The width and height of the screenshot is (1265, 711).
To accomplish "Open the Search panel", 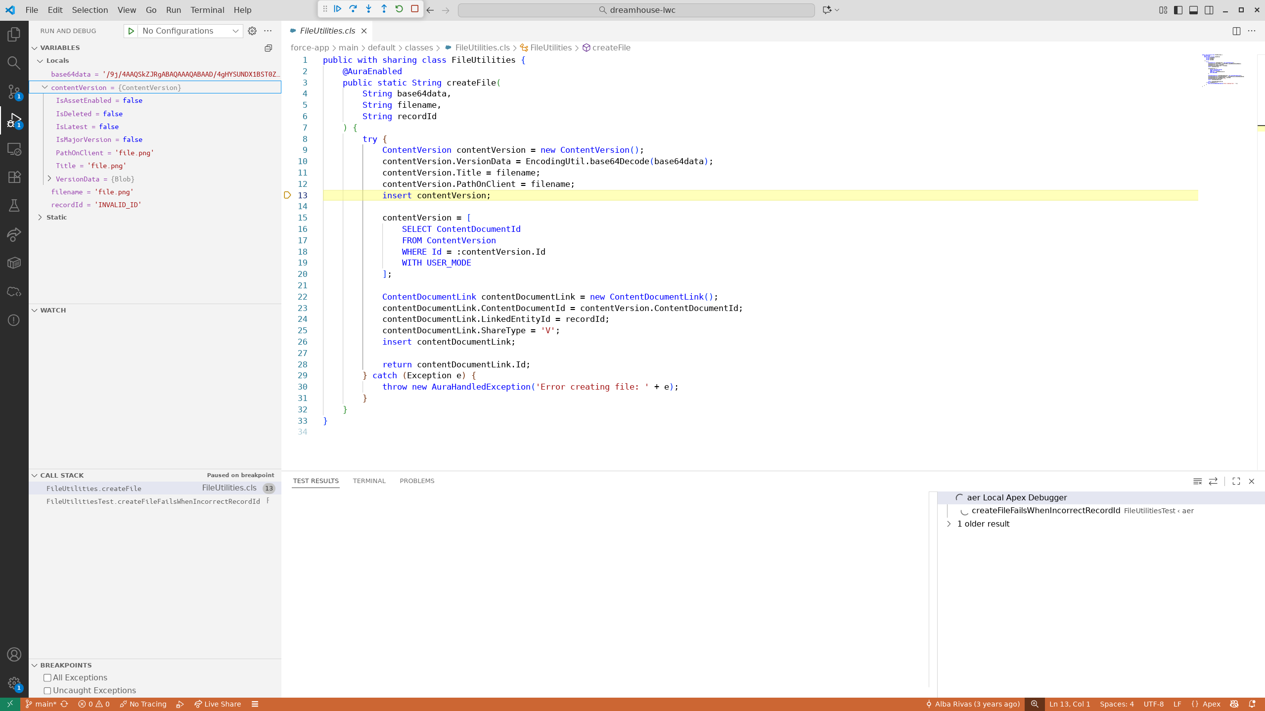I will (14, 63).
